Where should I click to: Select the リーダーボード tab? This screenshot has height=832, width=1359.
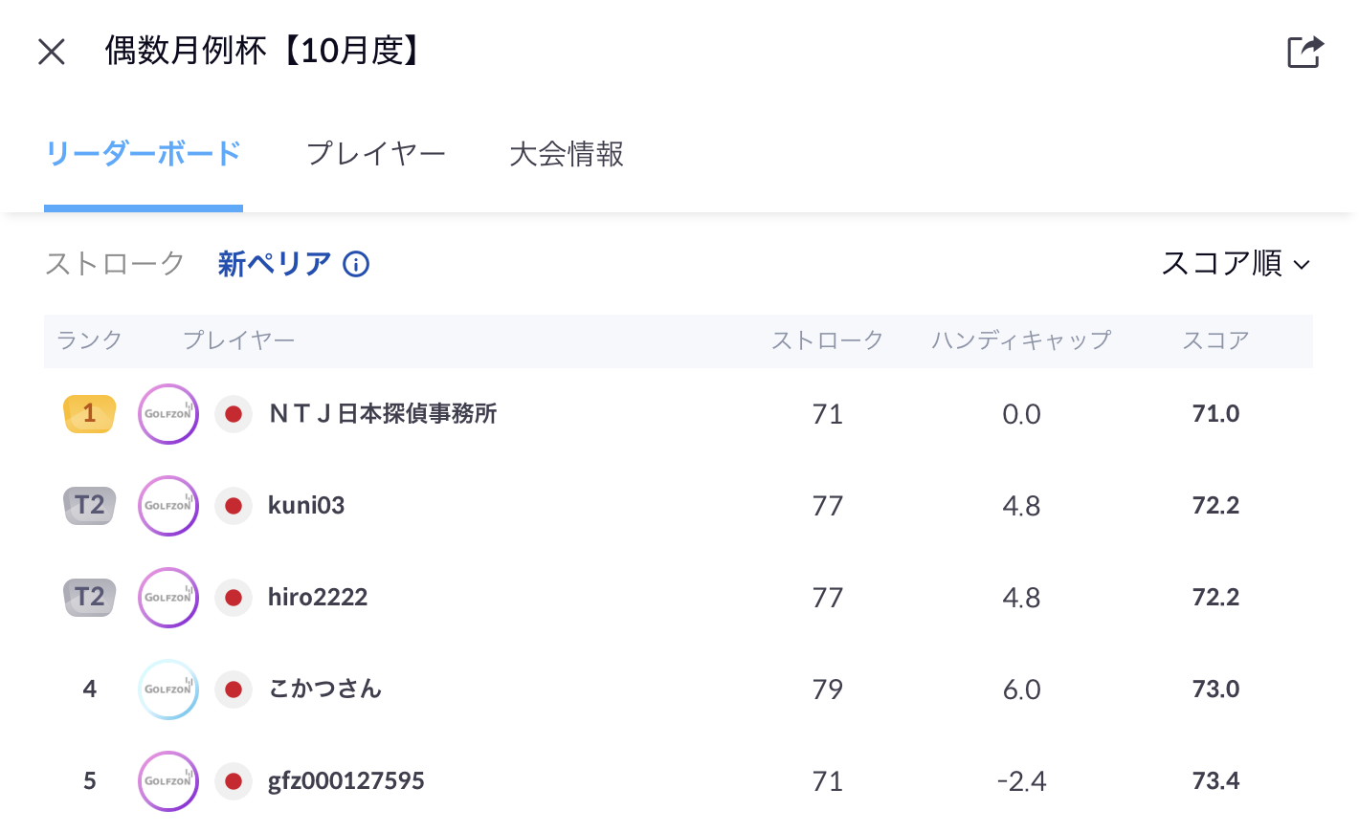click(x=144, y=154)
